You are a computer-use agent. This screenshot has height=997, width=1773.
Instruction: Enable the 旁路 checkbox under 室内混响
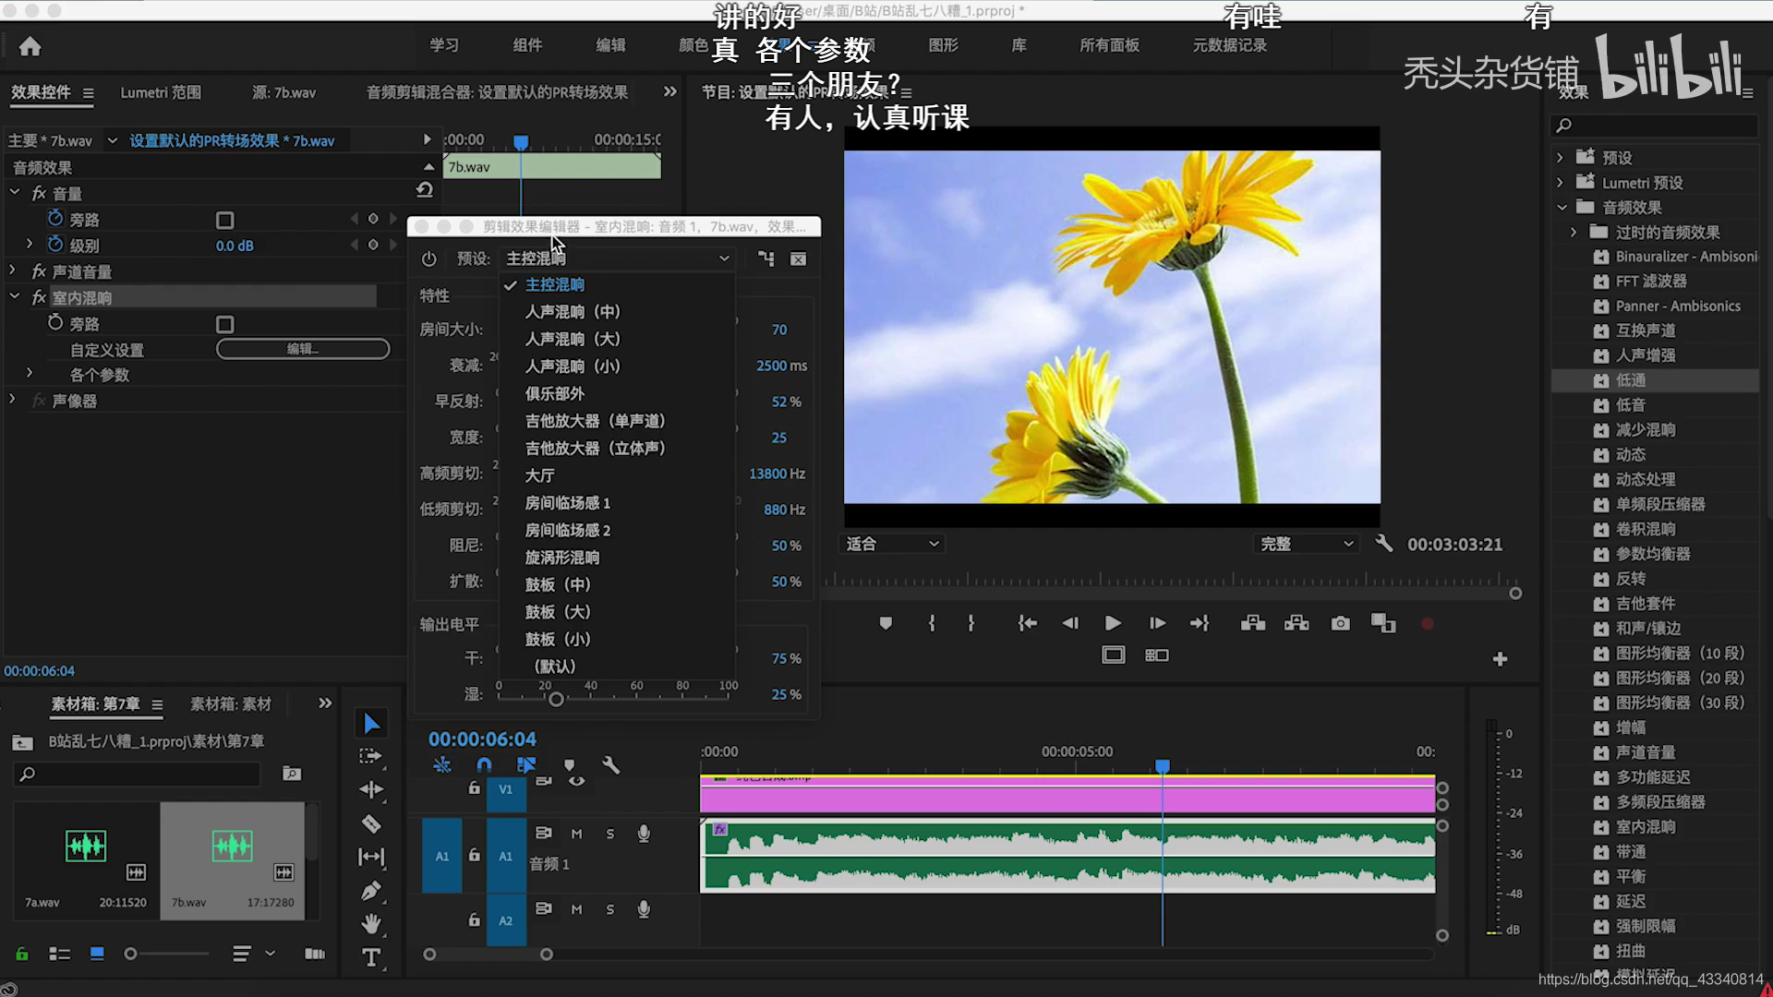pos(224,324)
